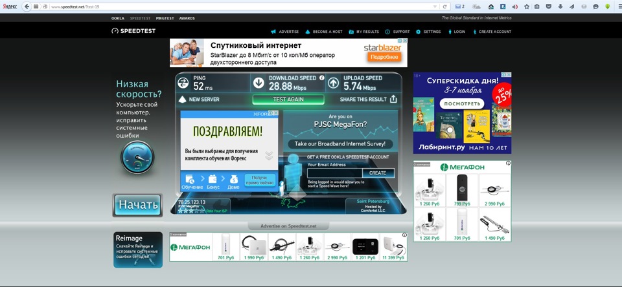Click Take our Broadband Internet Survey

click(340, 144)
